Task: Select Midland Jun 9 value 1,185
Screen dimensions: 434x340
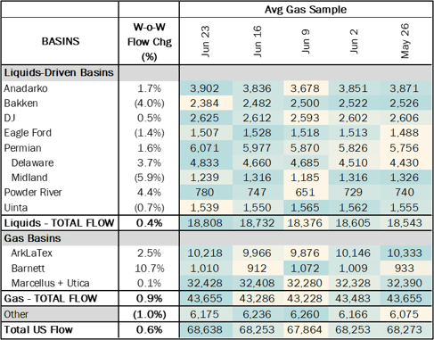Action: click(305, 178)
